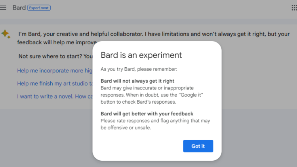Click the Bard logo text
This screenshot has height=167, width=297.
19,8
